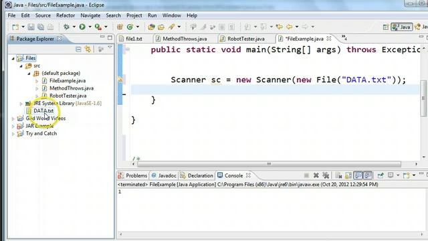Show hidden editor tabs list
This screenshot has height=241, width=428.
click(344, 37)
